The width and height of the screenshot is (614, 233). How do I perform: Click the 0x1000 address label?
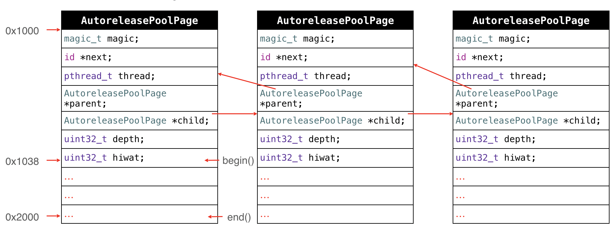(22, 31)
